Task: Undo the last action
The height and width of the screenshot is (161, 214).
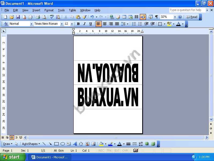Action: pos(92,17)
